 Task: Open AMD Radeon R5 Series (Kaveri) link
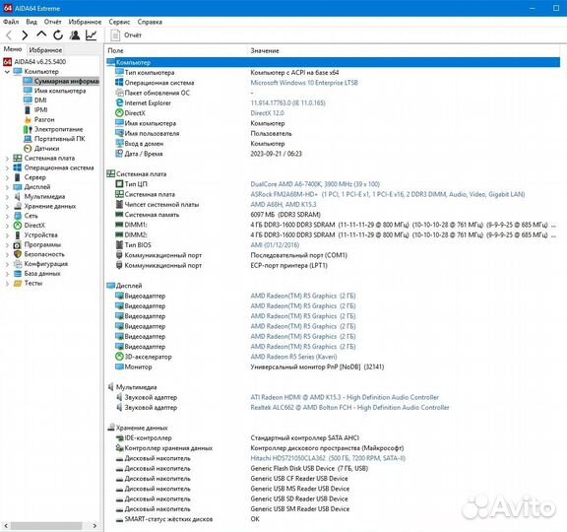[x=293, y=357]
